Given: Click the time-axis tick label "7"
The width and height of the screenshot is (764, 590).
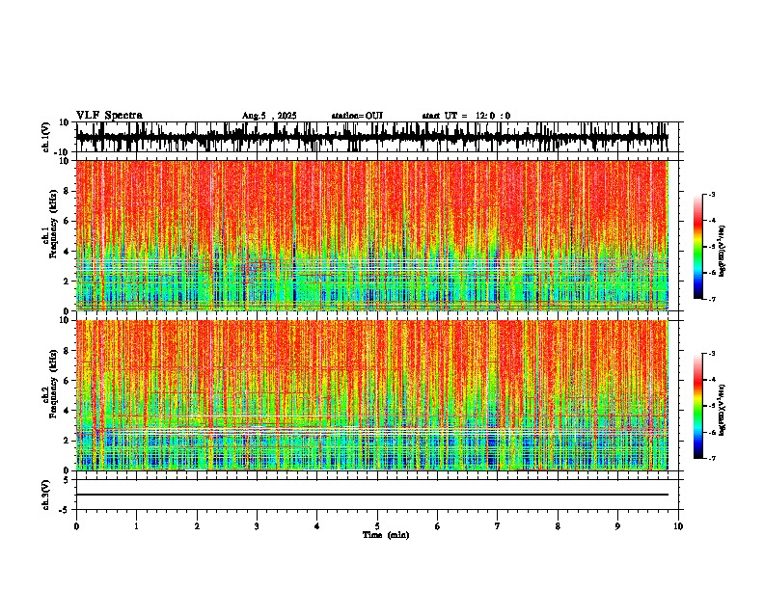Looking at the screenshot, I should (498, 526).
